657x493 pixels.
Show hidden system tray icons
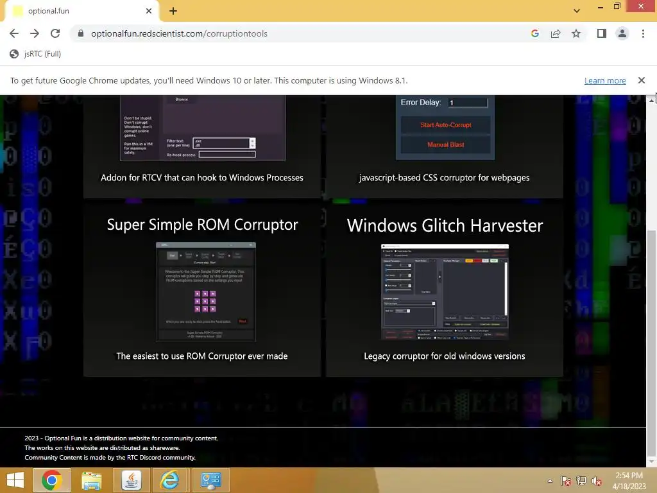[550, 481]
